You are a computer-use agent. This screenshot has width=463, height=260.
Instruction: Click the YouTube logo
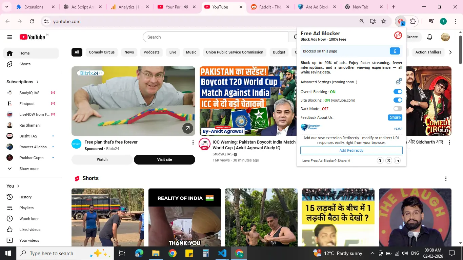coord(33,37)
